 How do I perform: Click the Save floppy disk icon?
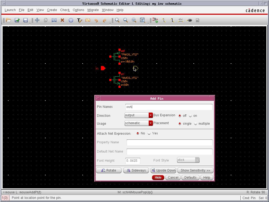[25, 20]
